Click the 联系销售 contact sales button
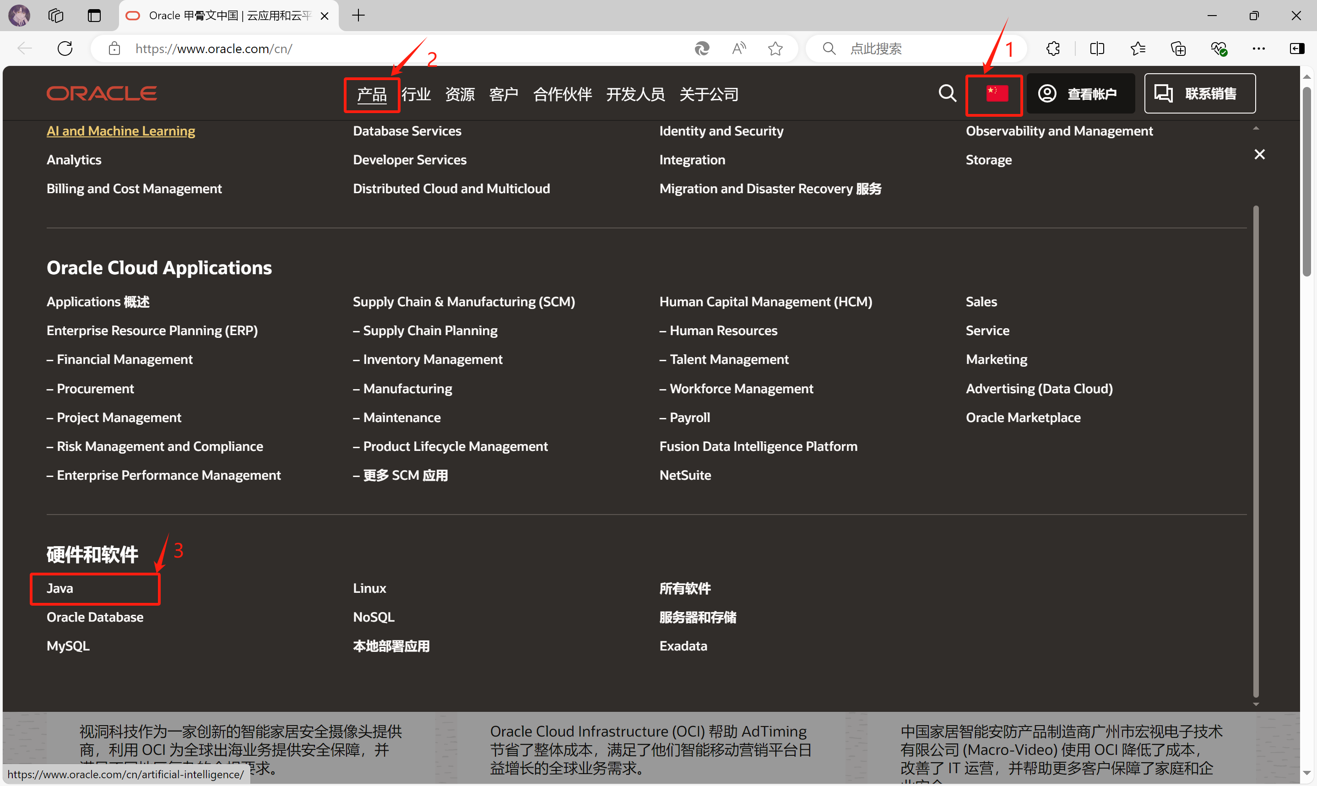This screenshot has height=786, width=1317. click(1199, 94)
